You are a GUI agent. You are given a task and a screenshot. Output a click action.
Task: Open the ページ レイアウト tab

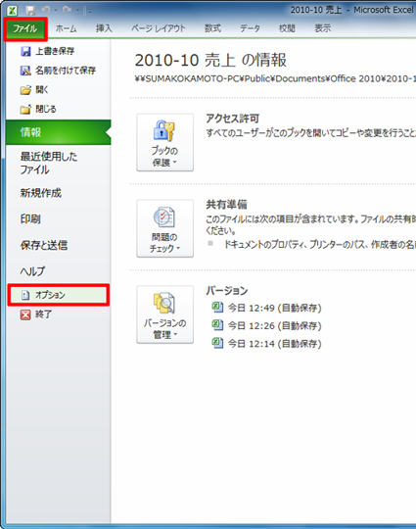[x=159, y=28]
